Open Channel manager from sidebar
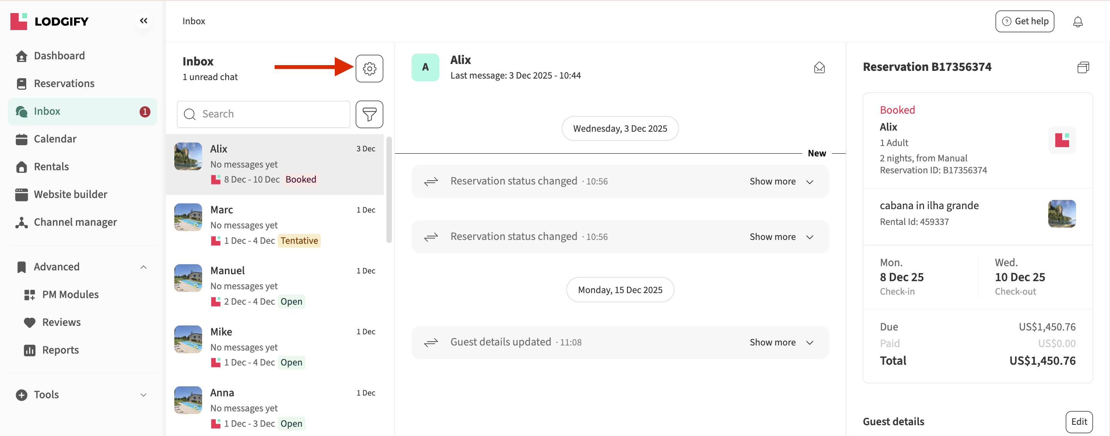 click(x=75, y=222)
